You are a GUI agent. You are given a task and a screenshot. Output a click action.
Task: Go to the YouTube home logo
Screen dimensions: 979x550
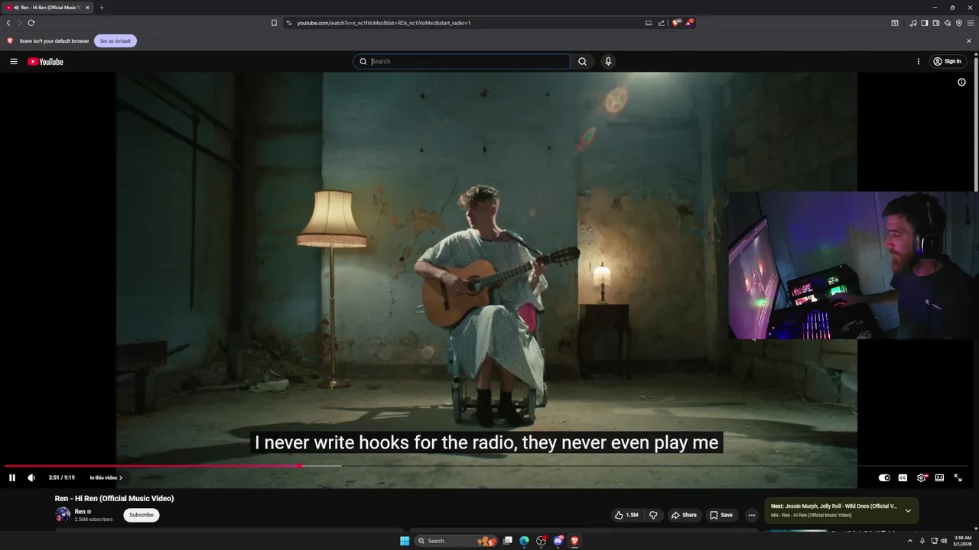(x=46, y=61)
